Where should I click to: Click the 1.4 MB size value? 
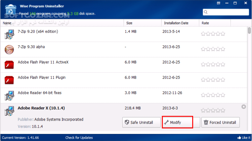(x=130, y=32)
